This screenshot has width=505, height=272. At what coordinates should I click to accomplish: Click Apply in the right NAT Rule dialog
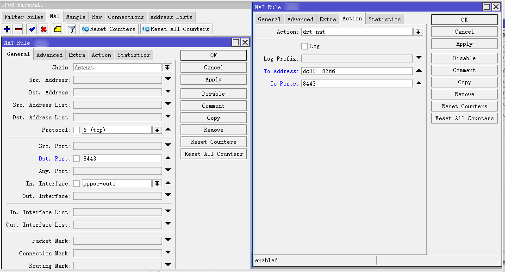[464, 44]
